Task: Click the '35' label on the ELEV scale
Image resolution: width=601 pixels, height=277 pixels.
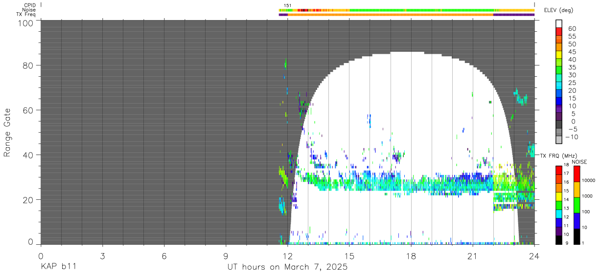Action: point(572,67)
